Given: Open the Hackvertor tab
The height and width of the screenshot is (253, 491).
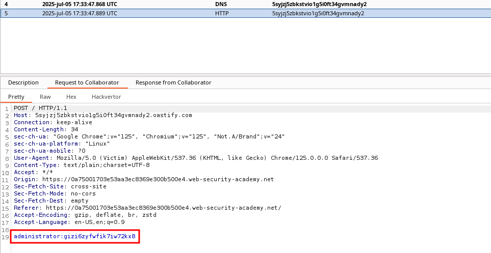Looking at the screenshot, I should (x=106, y=97).
